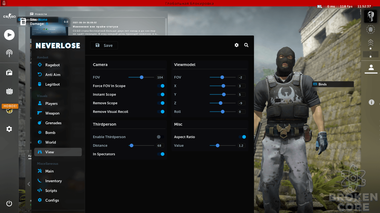Click the CS:GO logo icon
This screenshot has height=213, width=380.
[9, 16]
